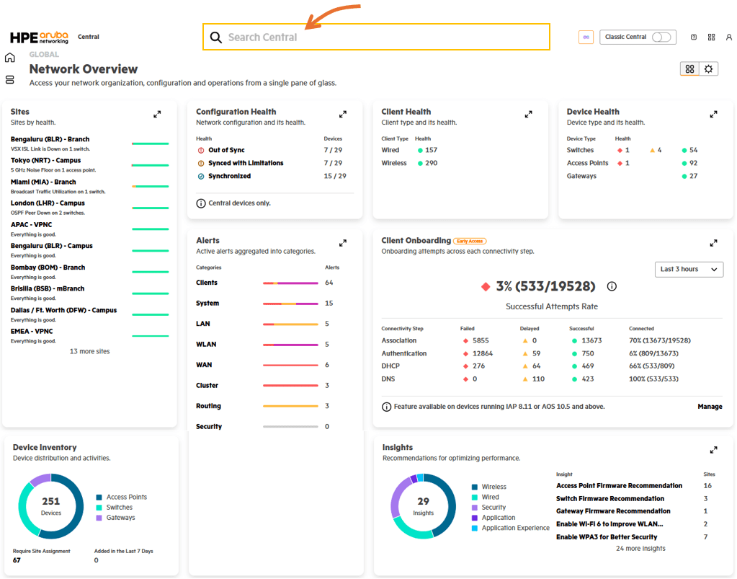Click the stacked devices icon below Home

coord(10,79)
